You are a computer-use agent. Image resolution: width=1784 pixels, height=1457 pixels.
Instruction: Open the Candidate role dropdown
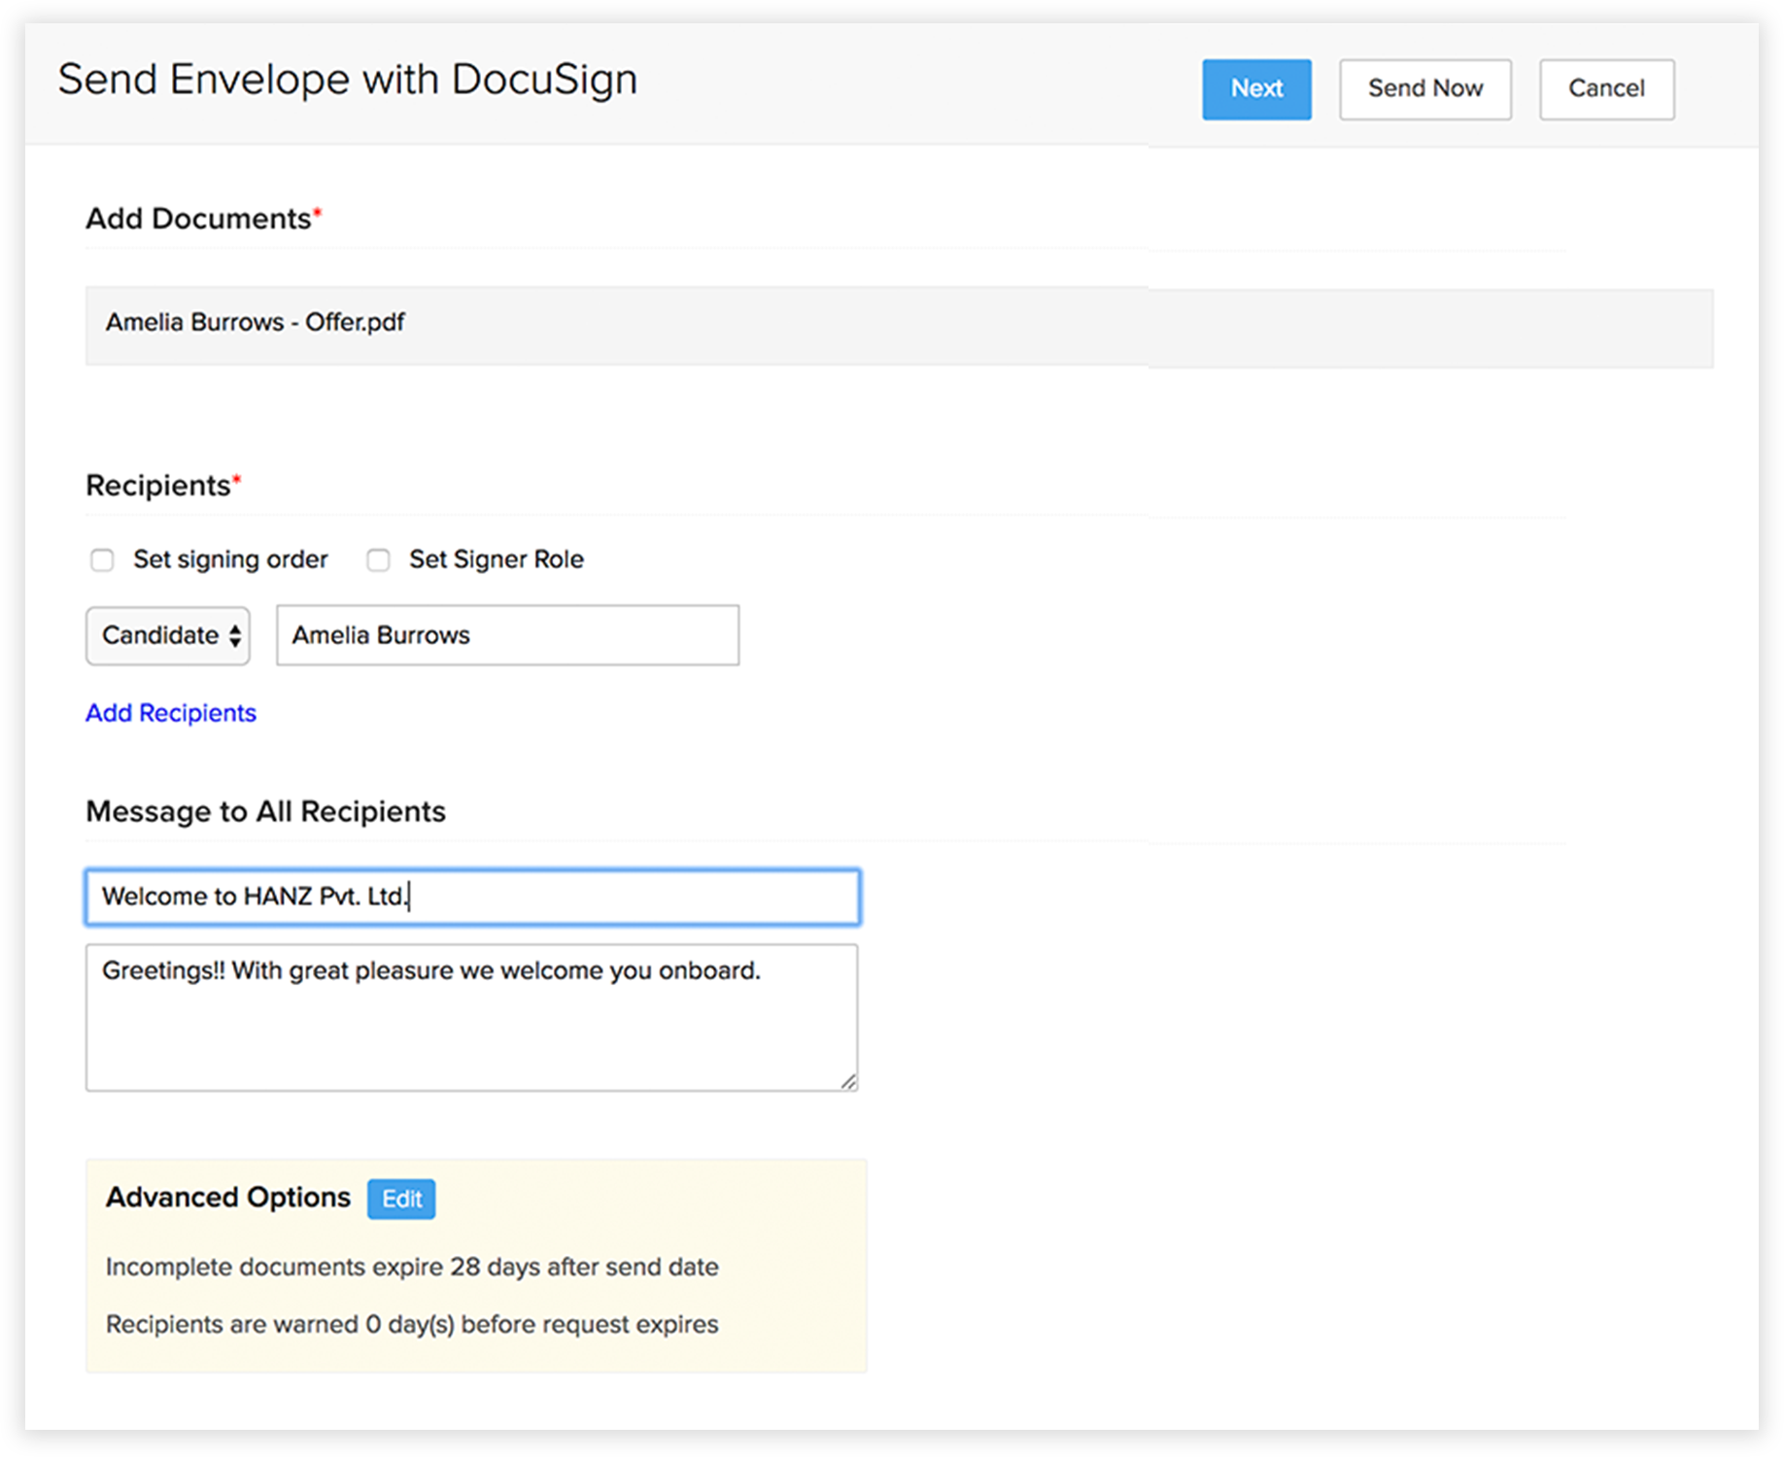pyautogui.click(x=167, y=636)
